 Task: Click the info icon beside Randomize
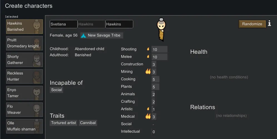[x=269, y=24]
